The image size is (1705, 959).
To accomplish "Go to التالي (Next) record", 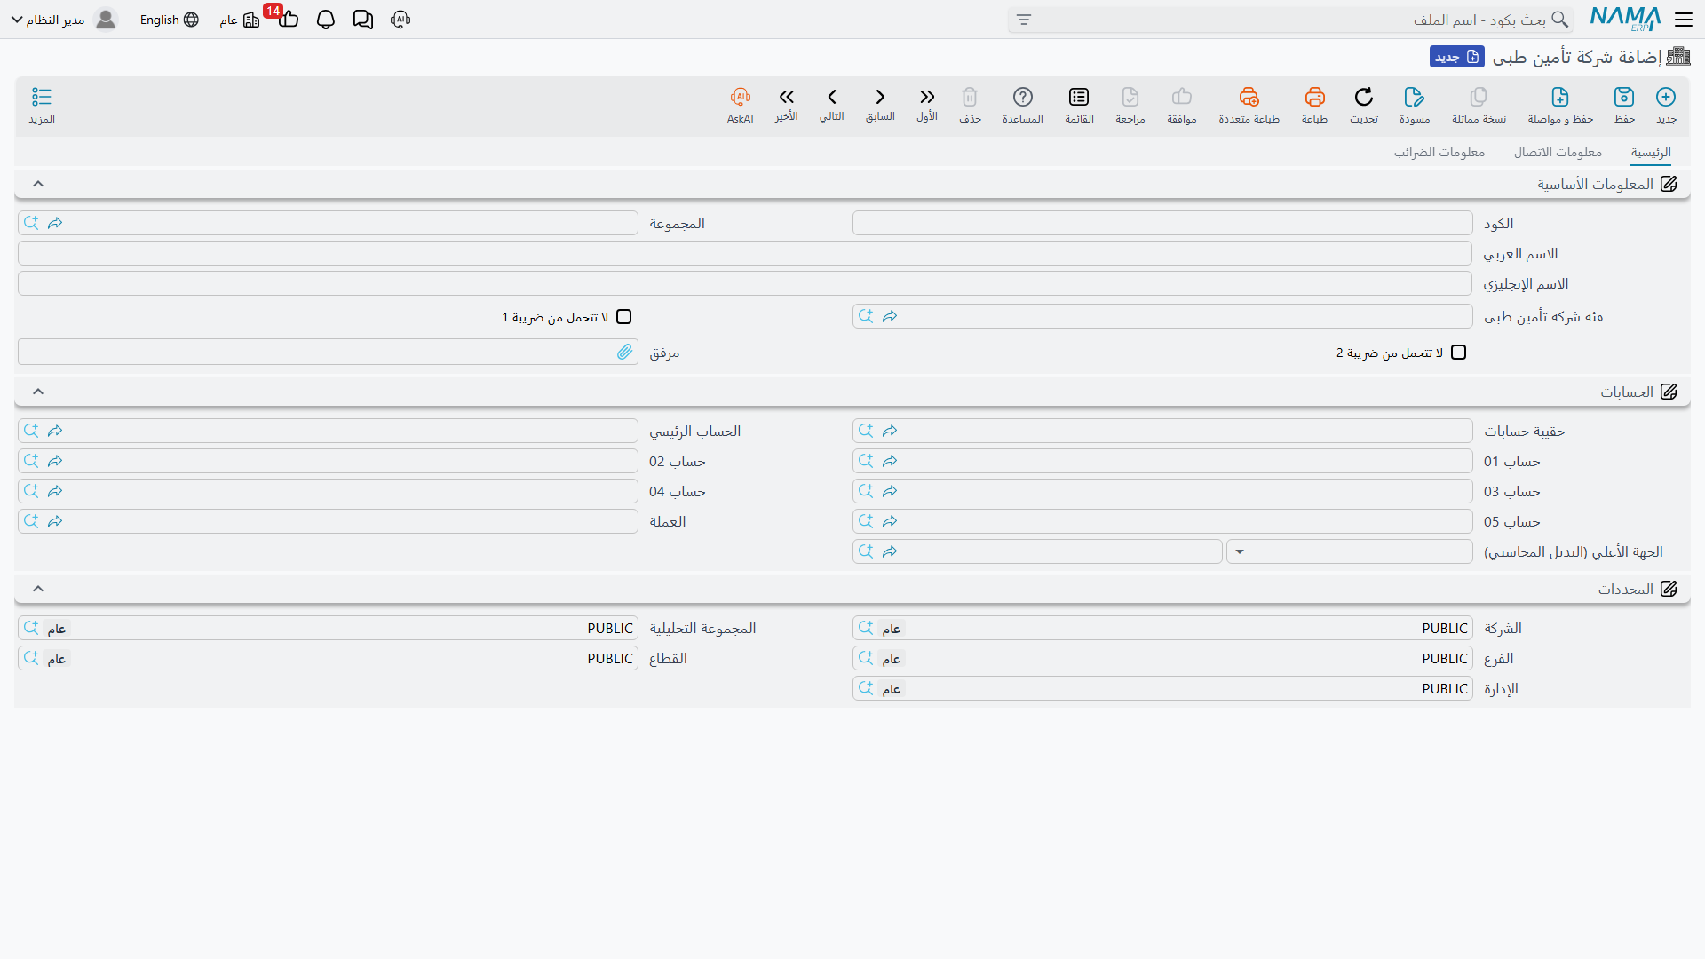I will [x=832, y=97].
